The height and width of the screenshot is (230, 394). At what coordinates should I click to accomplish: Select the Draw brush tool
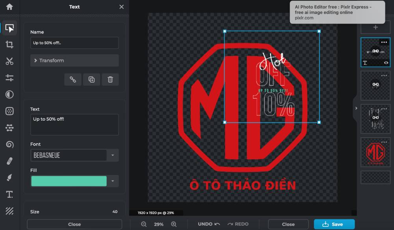click(x=9, y=178)
